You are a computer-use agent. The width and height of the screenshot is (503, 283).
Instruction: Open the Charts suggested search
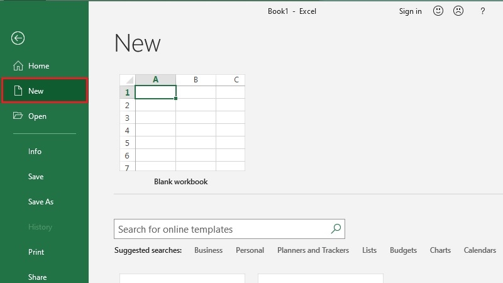click(x=440, y=250)
